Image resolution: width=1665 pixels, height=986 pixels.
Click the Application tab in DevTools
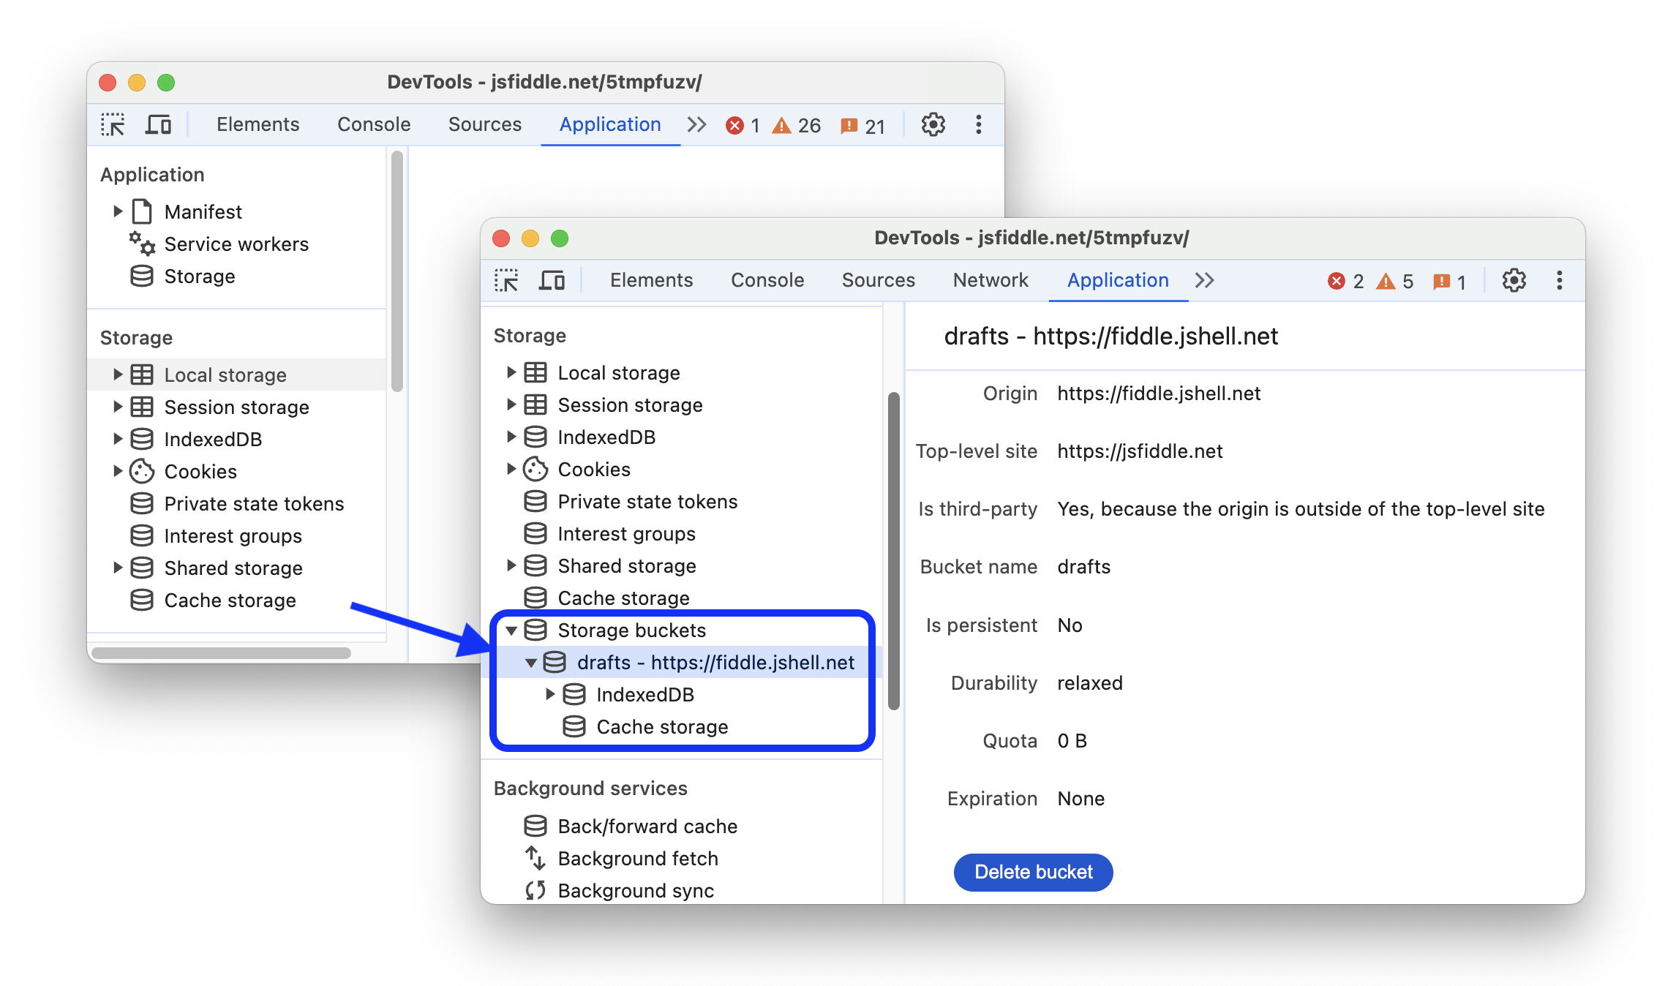tap(1117, 279)
